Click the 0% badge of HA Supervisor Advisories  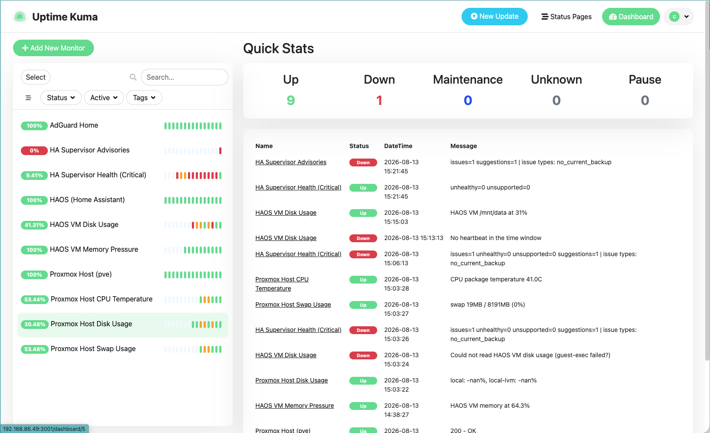(34, 151)
